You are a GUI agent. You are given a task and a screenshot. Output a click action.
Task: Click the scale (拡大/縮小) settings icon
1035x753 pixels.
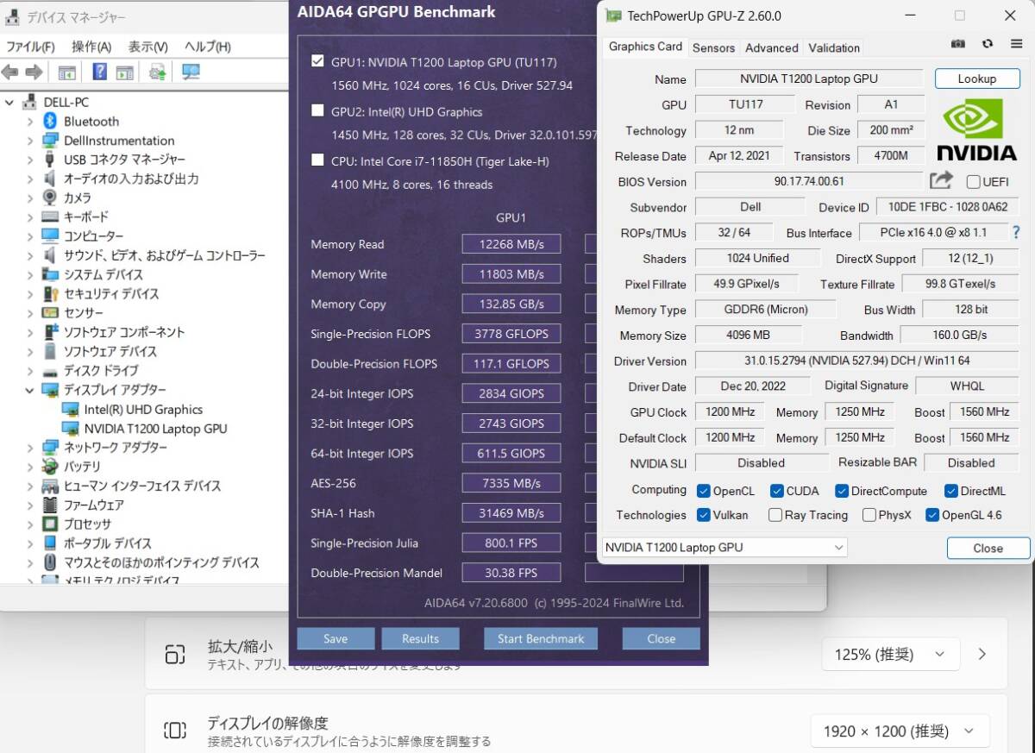175,654
